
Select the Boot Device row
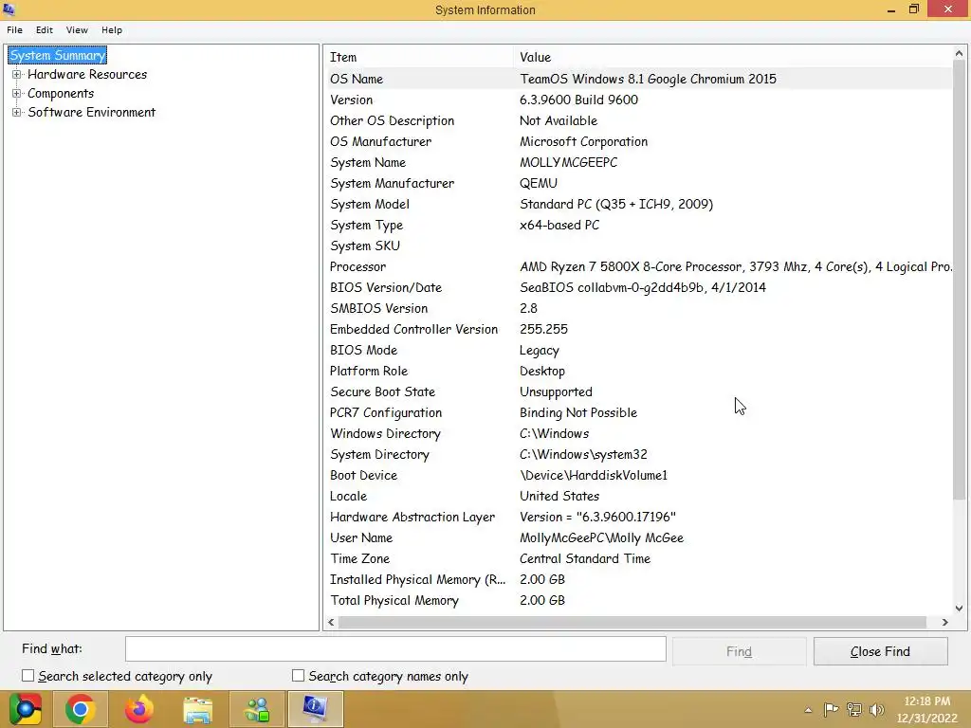point(638,475)
